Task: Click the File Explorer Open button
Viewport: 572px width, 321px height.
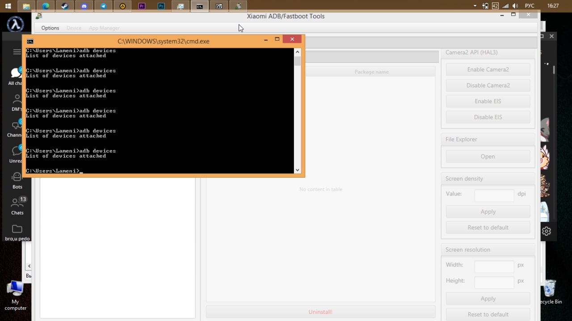Action: point(488,156)
